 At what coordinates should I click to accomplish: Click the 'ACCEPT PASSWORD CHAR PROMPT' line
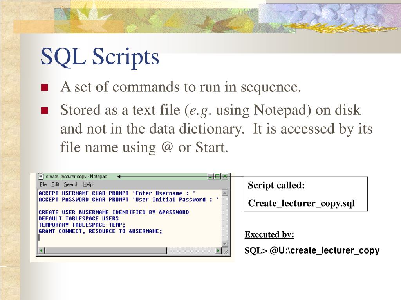pos(128,200)
